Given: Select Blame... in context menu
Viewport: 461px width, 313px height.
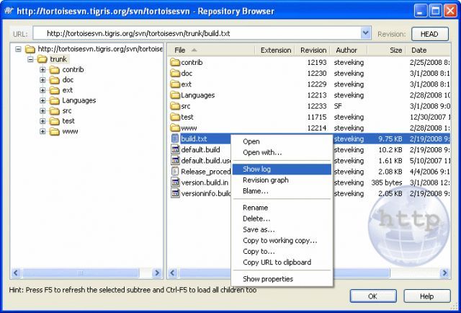Looking at the screenshot, I should (282, 191).
